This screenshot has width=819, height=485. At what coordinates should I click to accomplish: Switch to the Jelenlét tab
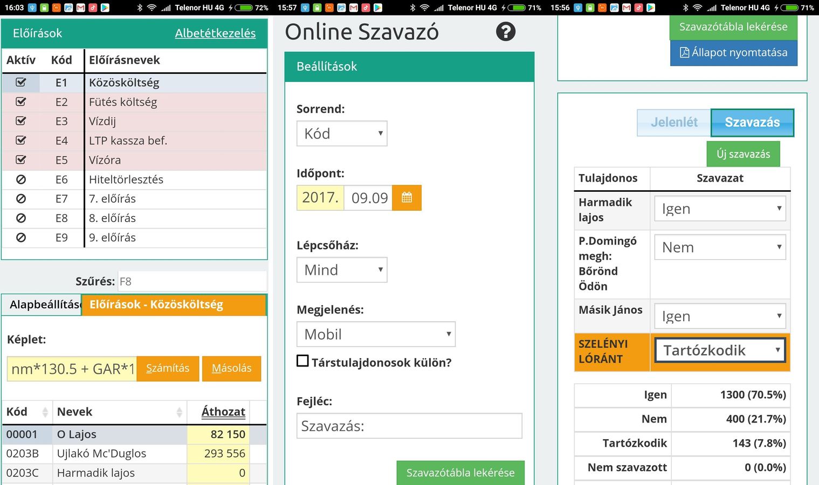click(x=674, y=122)
